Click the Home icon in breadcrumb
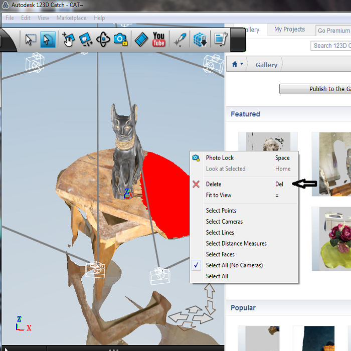The image size is (351, 351). click(235, 64)
